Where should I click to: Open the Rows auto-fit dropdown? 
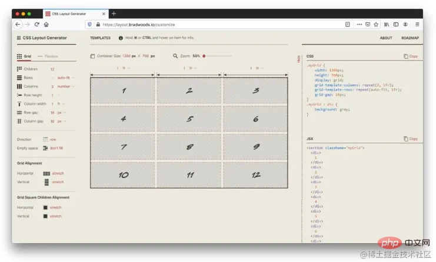[66, 78]
